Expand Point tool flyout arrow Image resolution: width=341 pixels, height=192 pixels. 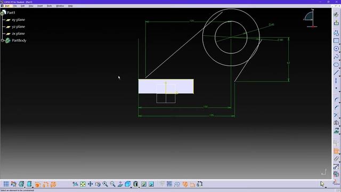339,91
